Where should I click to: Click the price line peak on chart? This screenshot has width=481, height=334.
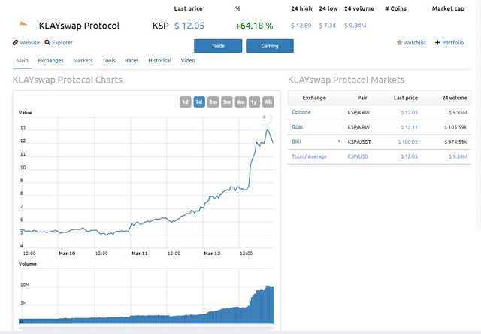268,130
